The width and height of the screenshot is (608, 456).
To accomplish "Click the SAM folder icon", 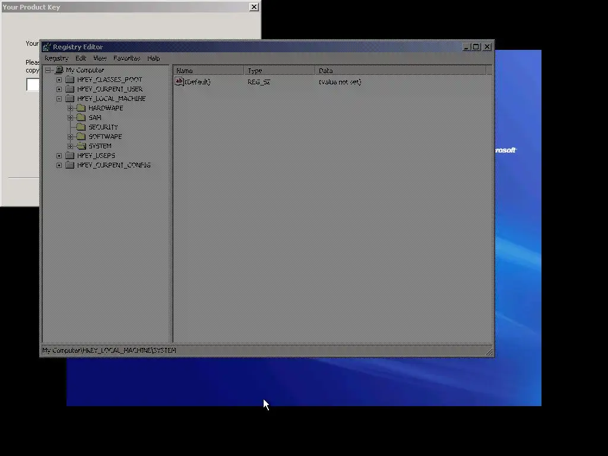I will click(81, 118).
